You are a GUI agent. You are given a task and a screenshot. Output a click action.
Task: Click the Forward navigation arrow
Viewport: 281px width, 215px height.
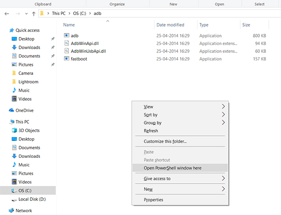point(18,14)
